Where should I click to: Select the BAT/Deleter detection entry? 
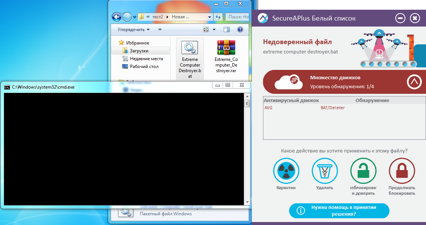click(333, 108)
